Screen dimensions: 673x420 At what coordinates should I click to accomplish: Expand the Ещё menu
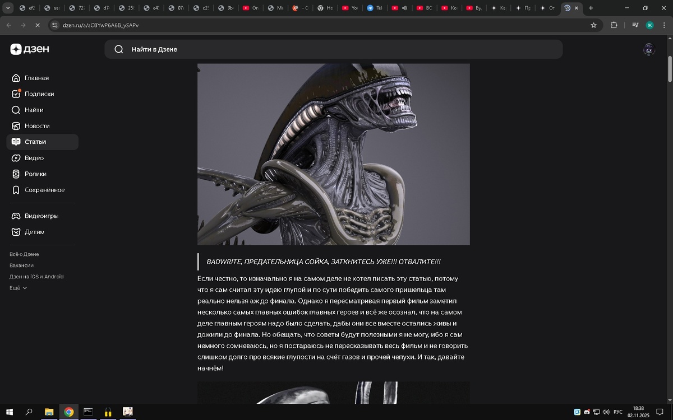pos(18,288)
